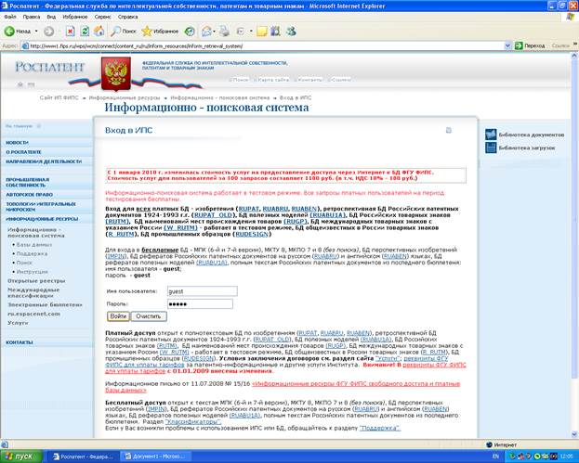Open ru.espacenet.com sidebar link
The image size is (579, 463).
34,314
